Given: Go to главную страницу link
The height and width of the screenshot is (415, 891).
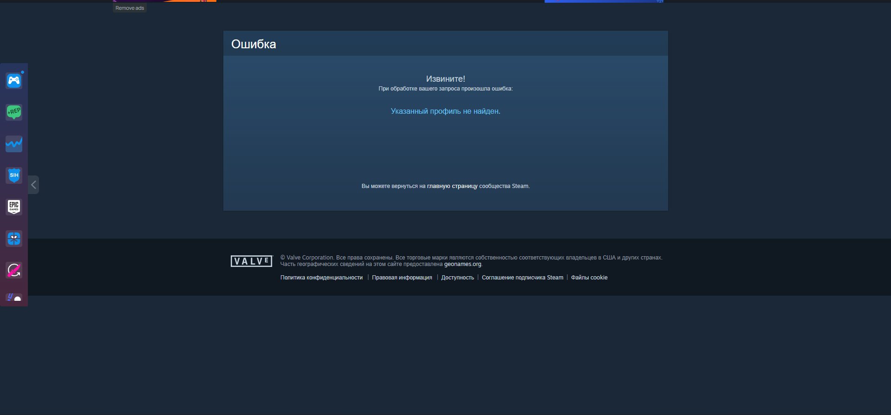Looking at the screenshot, I should click(452, 186).
